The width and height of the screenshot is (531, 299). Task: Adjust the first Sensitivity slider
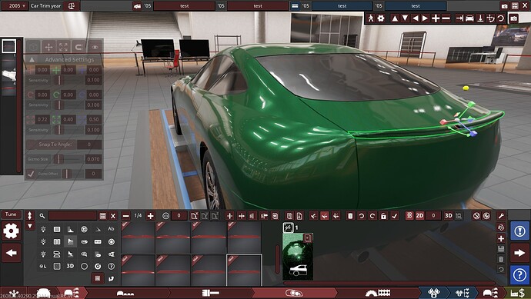tap(68, 80)
